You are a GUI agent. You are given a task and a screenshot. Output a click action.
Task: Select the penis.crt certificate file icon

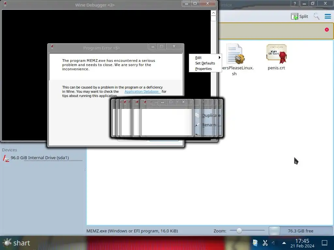276,54
